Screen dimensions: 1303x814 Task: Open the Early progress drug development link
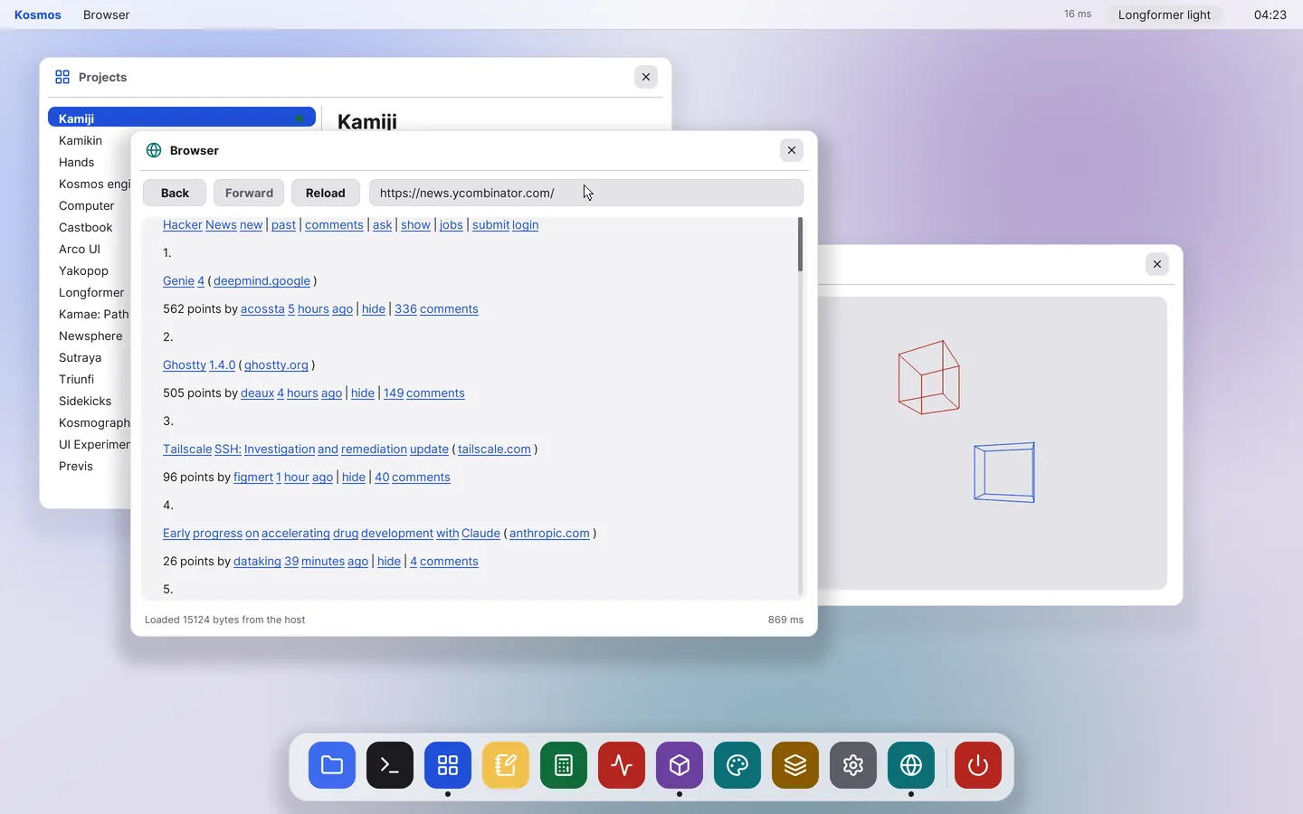331,534
